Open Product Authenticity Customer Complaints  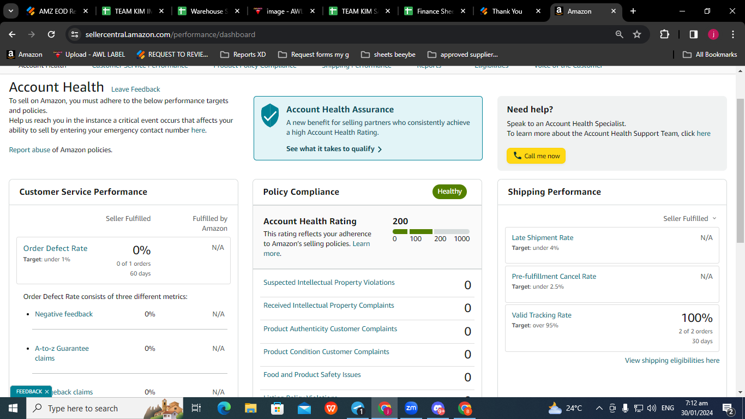[x=330, y=329]
